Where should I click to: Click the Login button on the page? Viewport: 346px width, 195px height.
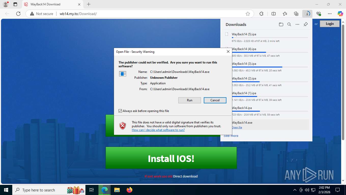pyautogui.click(x=330, y=24)
